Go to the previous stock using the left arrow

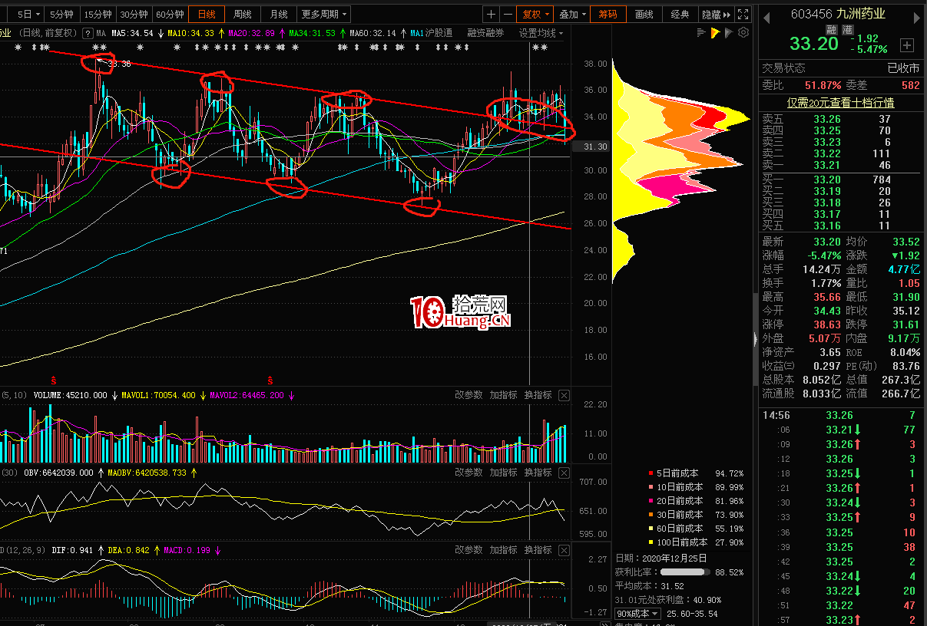[767, 14]
